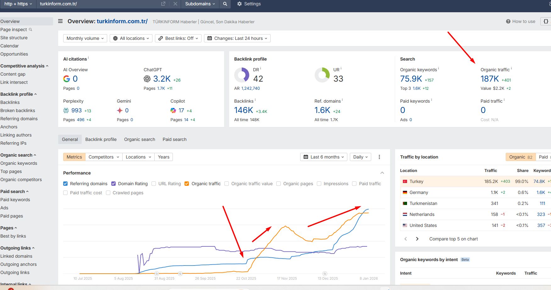The width and height of the screenshot is (551, 290).
Task: Open the Monthly volume dropdown
Action: (x=85, y=38)
